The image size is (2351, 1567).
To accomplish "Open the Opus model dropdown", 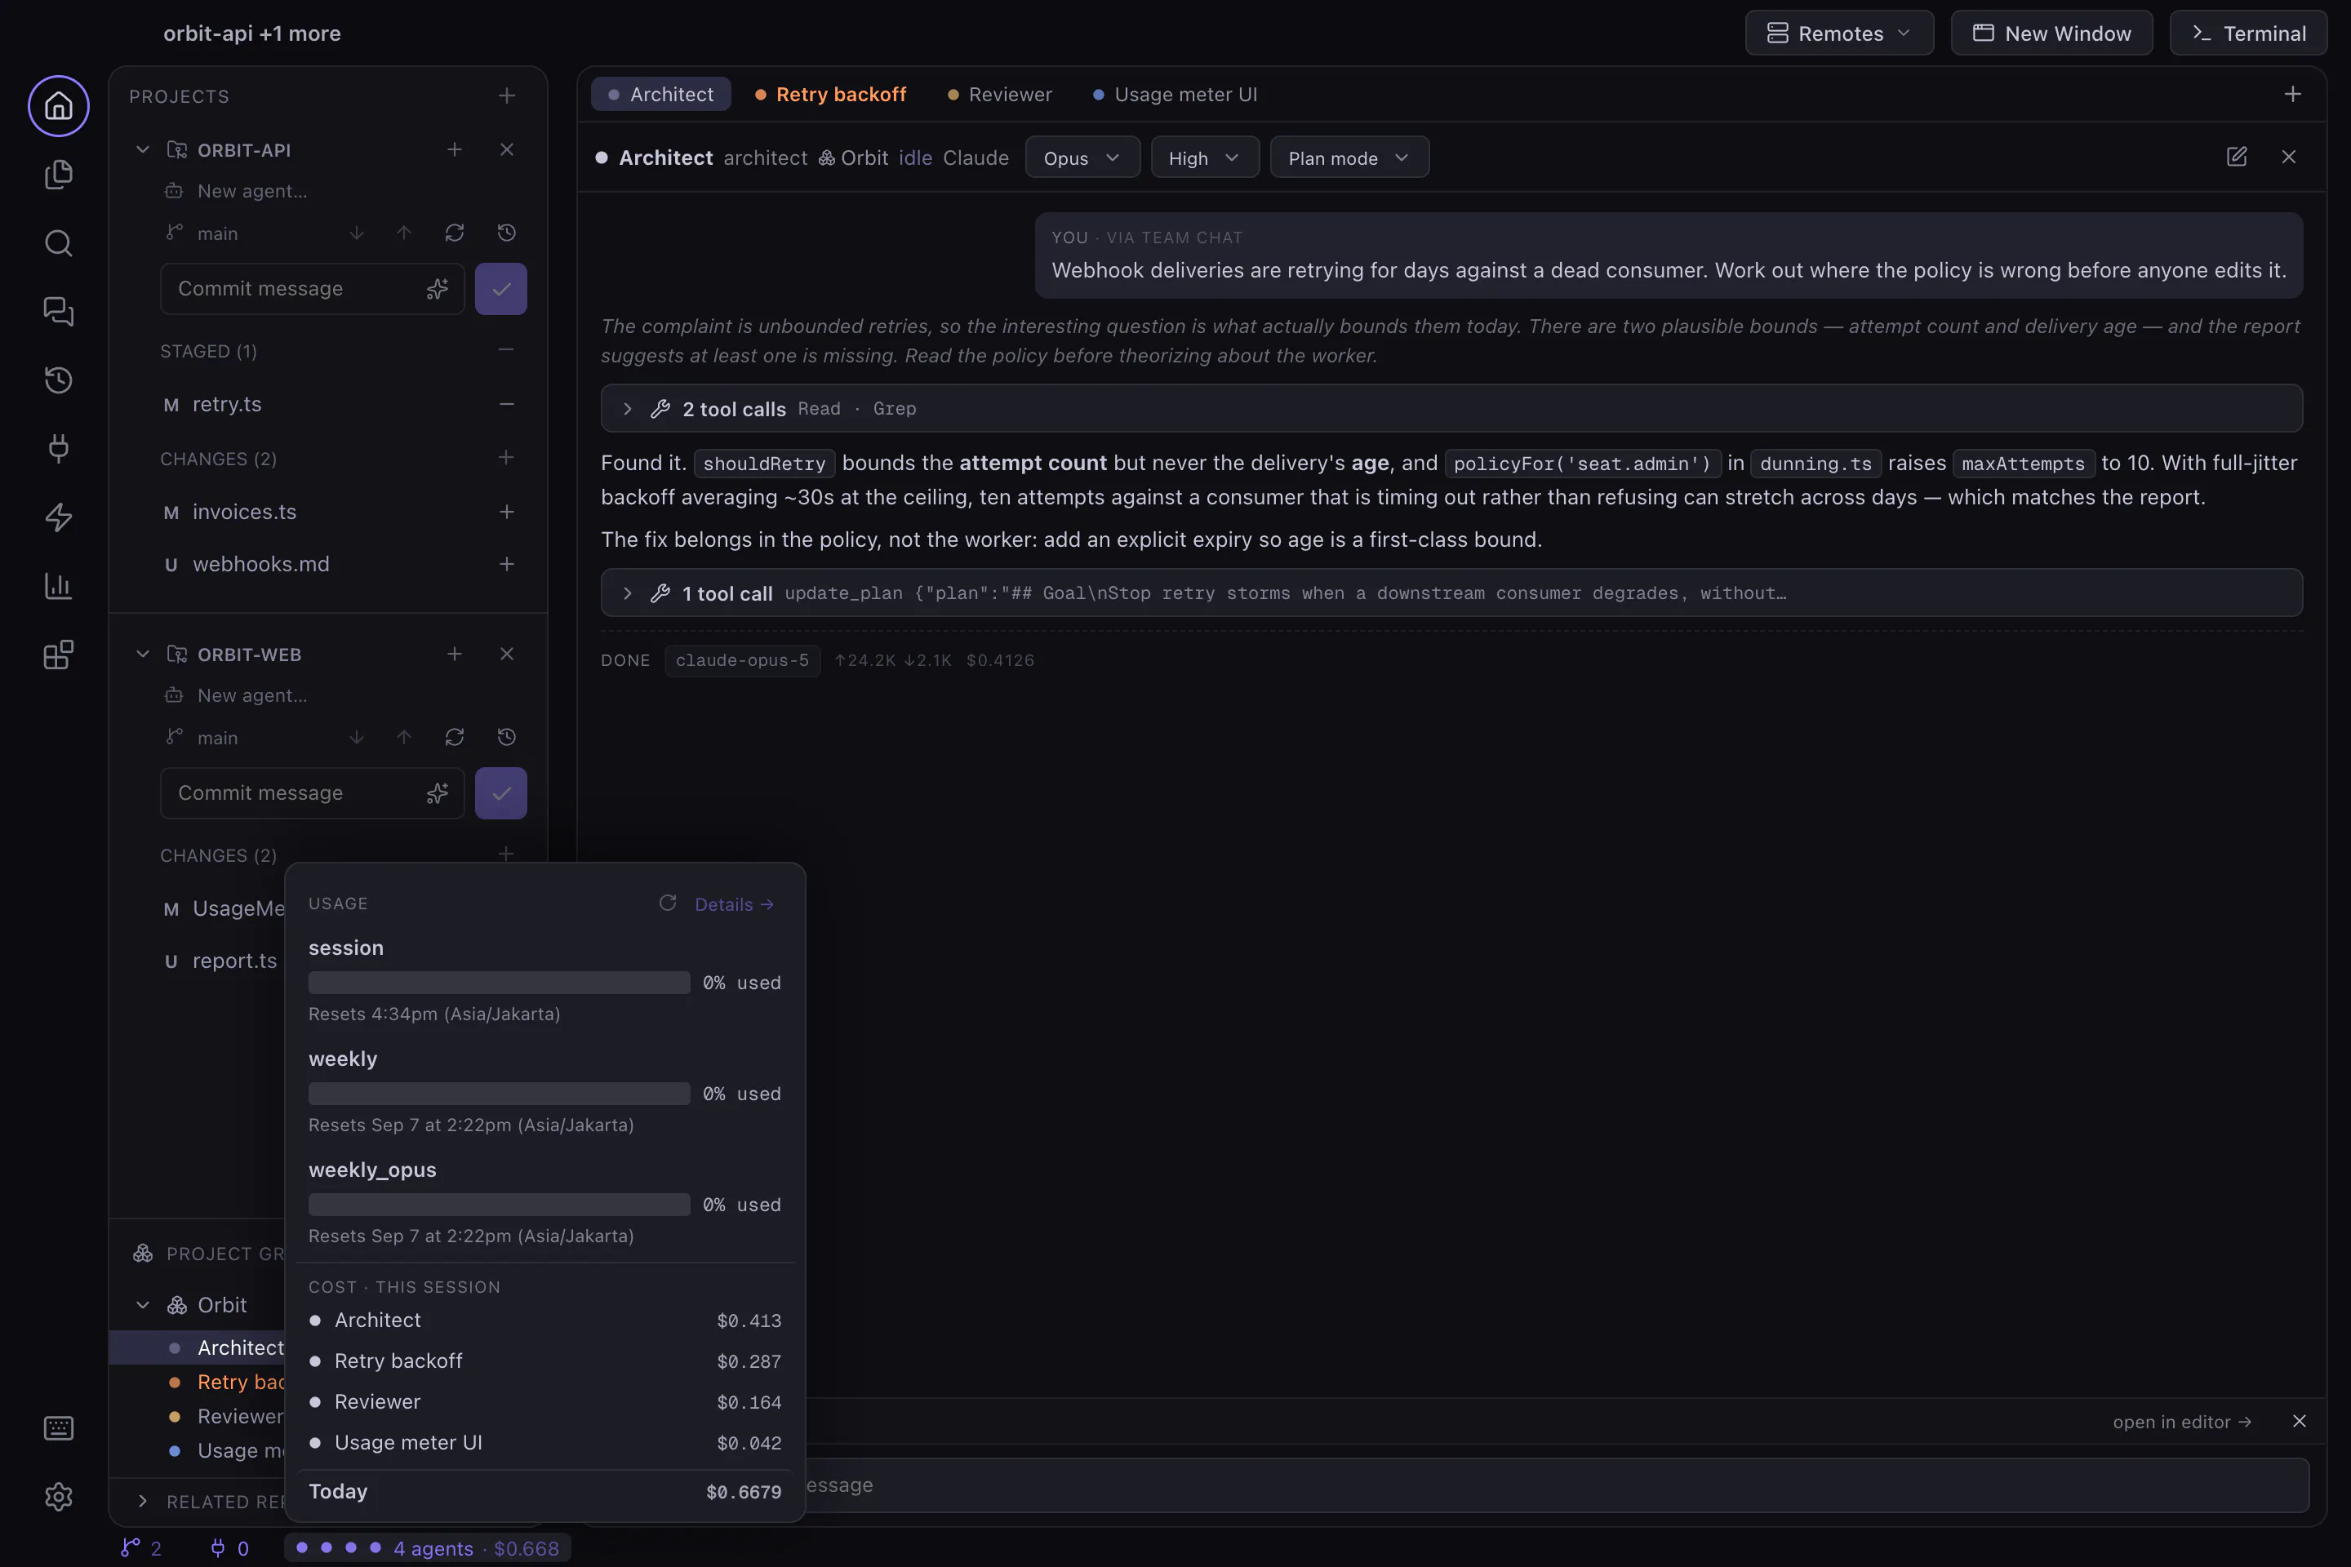I will tap(1082, 158).
